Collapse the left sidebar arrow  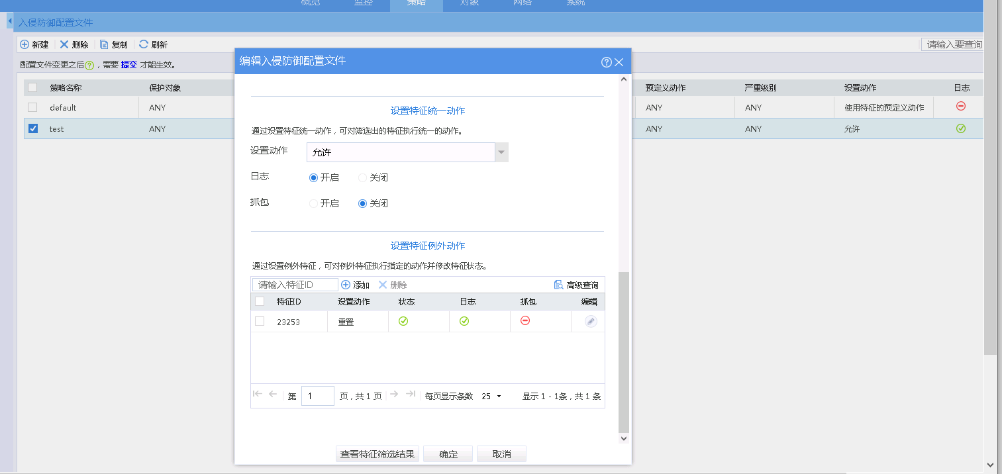coord(10,22)
